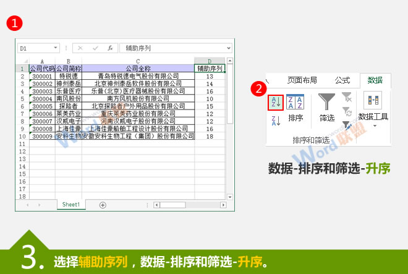The height and width of the screenshot is (274, 408).
Task: Select the 数据 ribbon tab
Action: (x=375, y=80)
